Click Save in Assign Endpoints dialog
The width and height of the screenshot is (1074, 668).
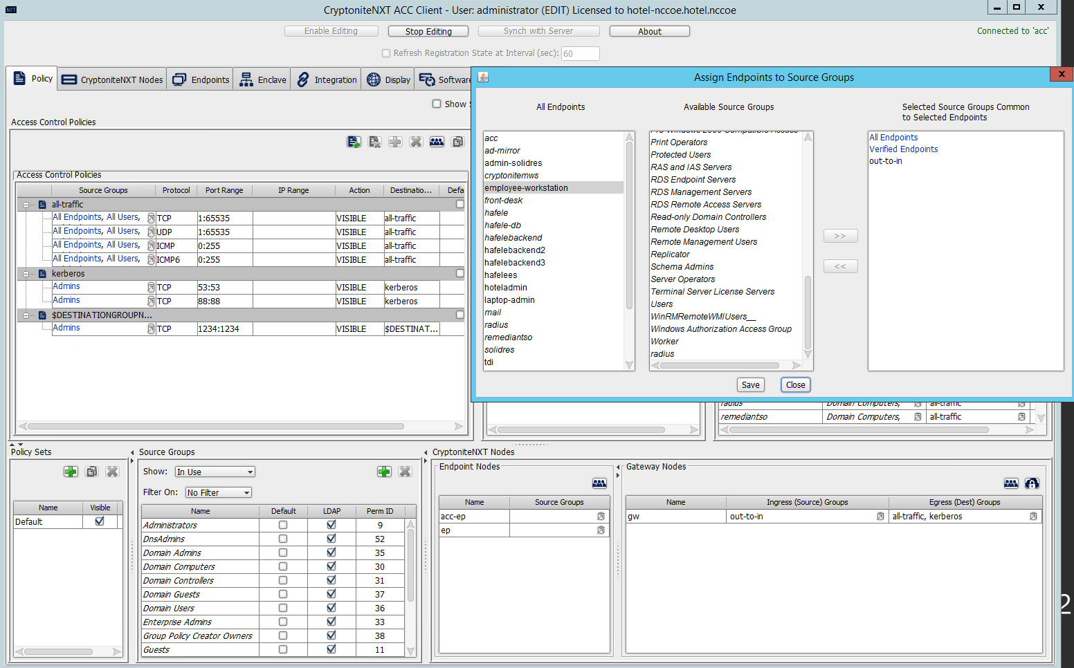click(x=751, y=385)
